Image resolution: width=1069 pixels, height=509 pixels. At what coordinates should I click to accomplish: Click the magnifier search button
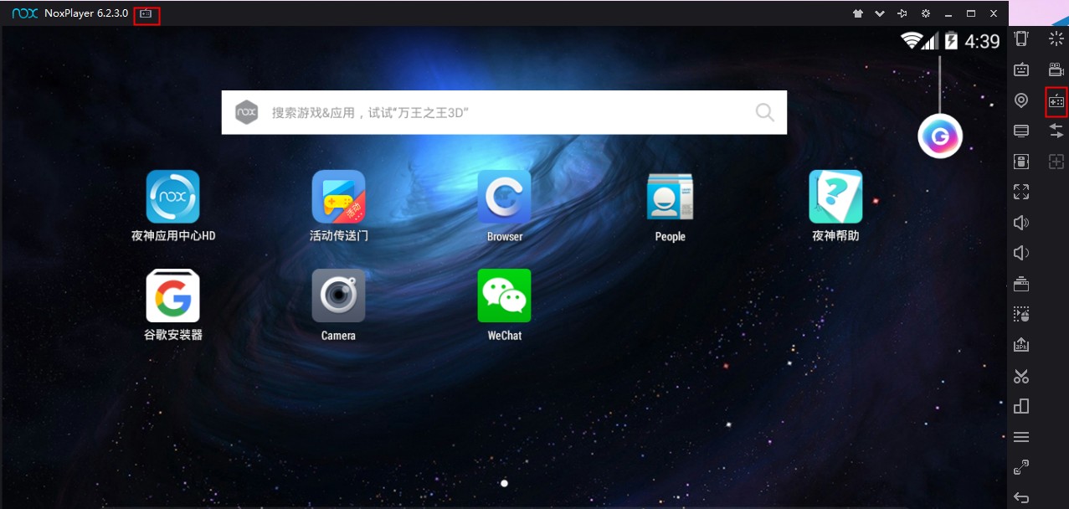765,112
